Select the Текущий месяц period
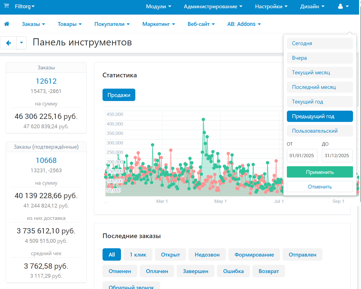361x289 pixels. pos(320,73)
